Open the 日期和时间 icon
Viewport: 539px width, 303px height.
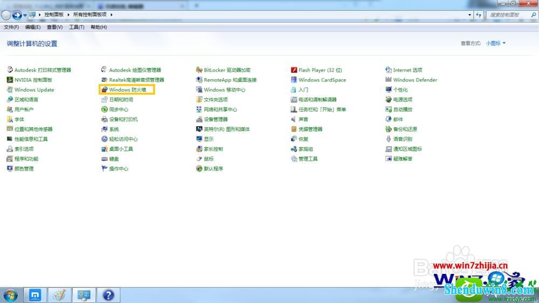click(x=105, y=100)
